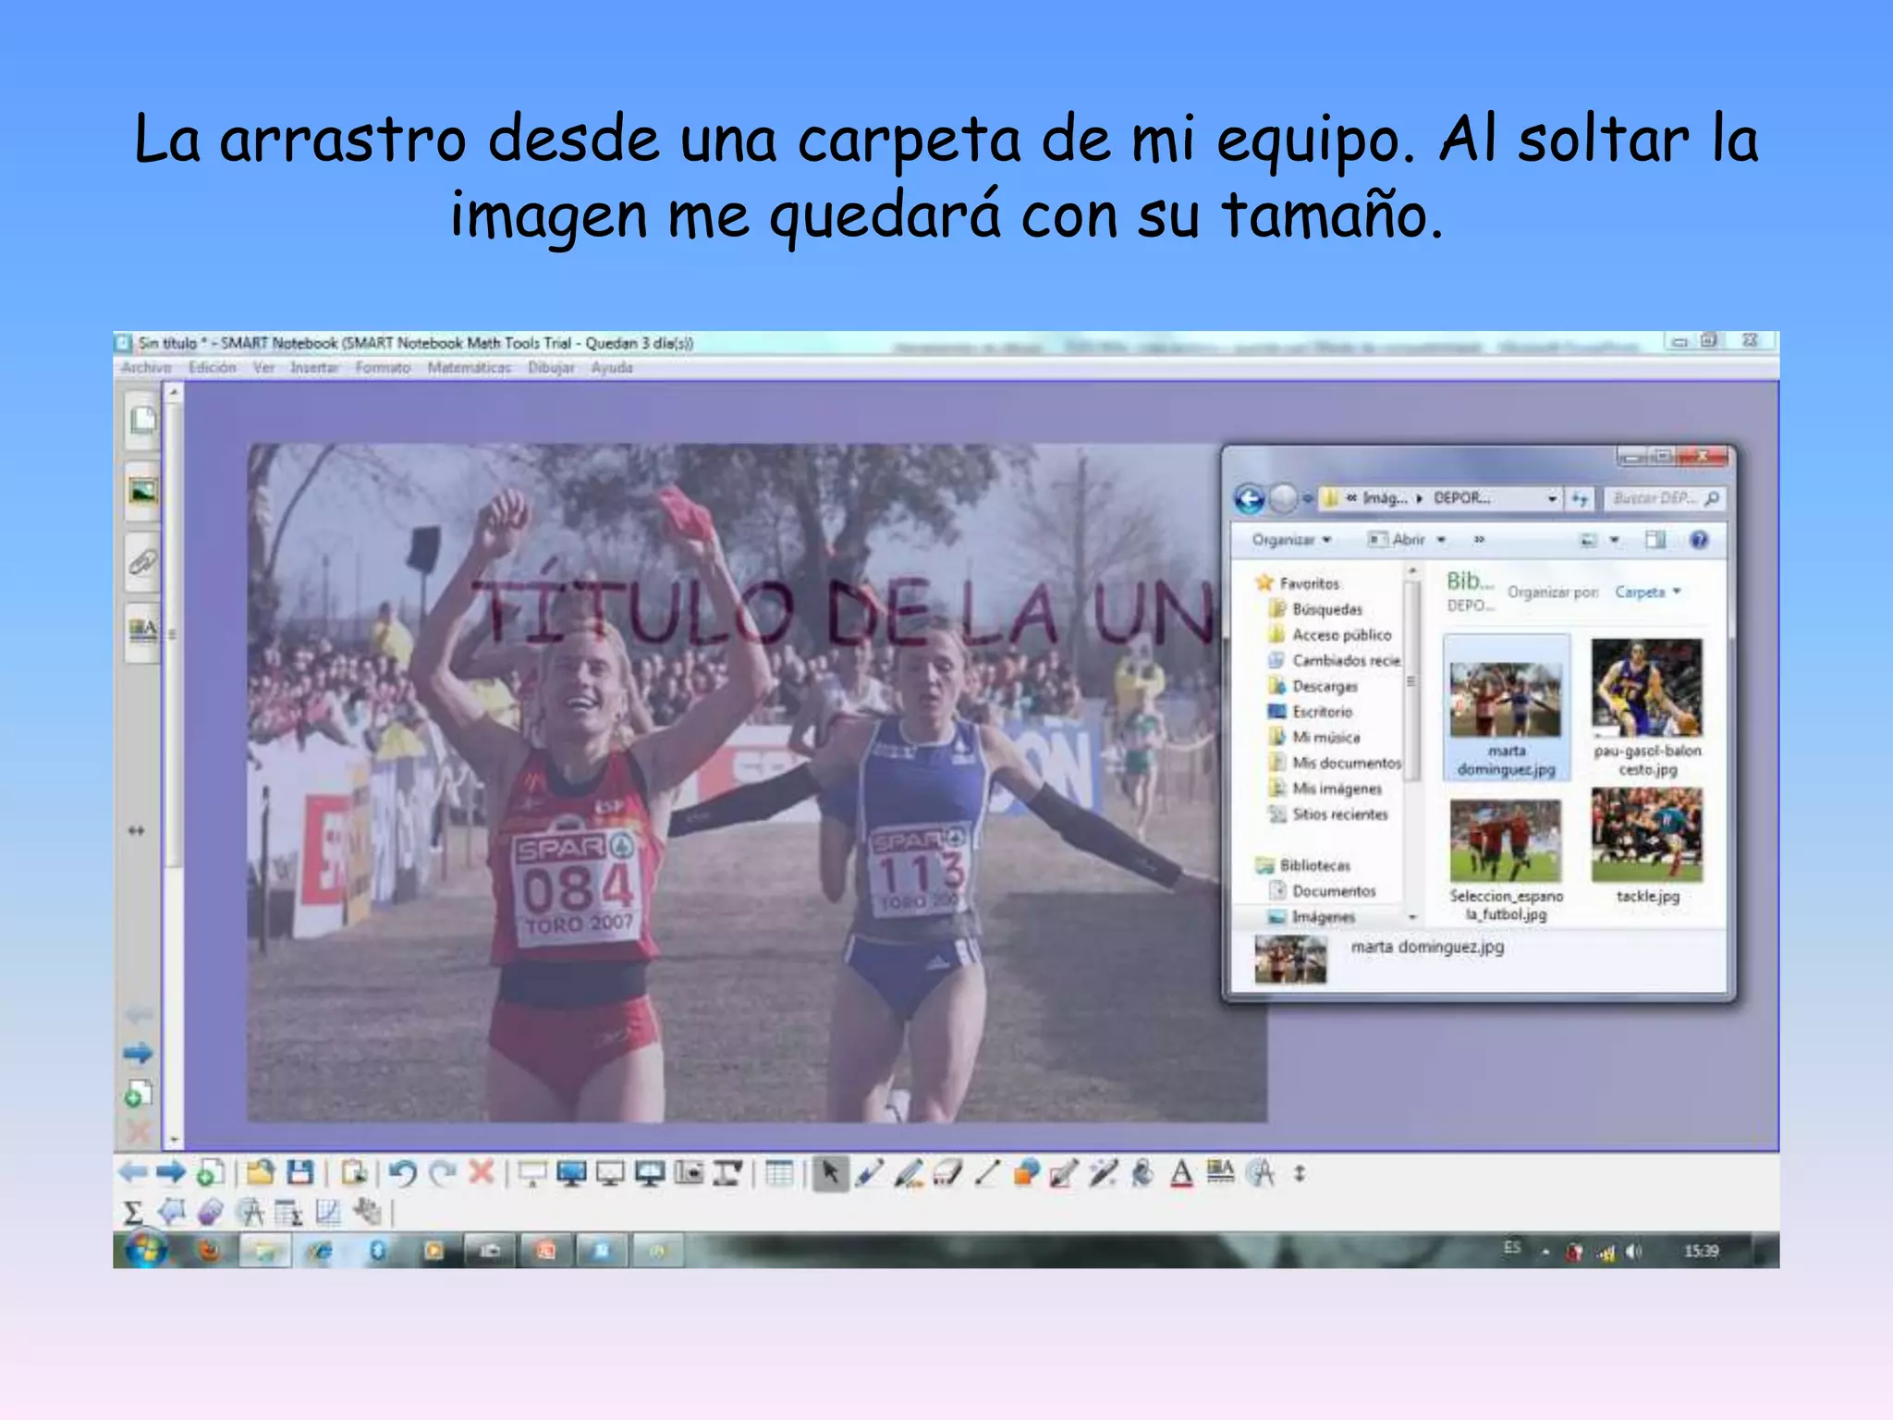
Task: Click the graph tool icon in second row
Action: click(x=327, y=1212)
